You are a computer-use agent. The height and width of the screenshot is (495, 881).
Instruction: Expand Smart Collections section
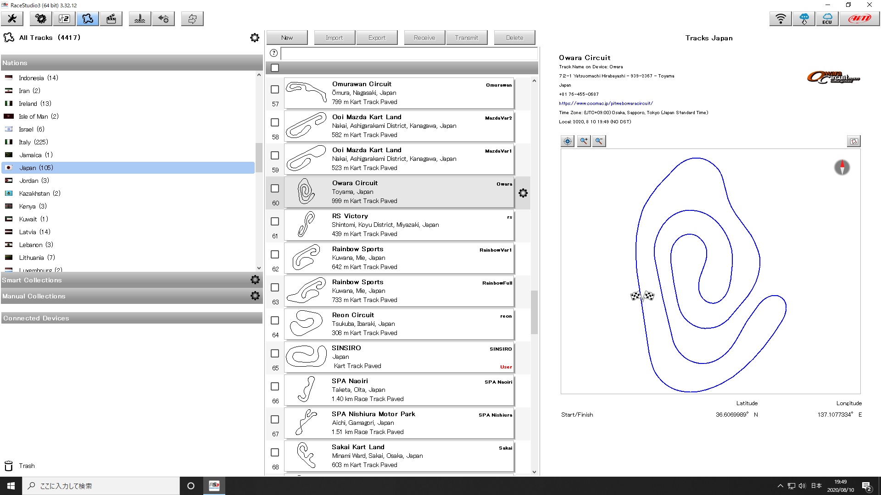[x=32, y=280]
